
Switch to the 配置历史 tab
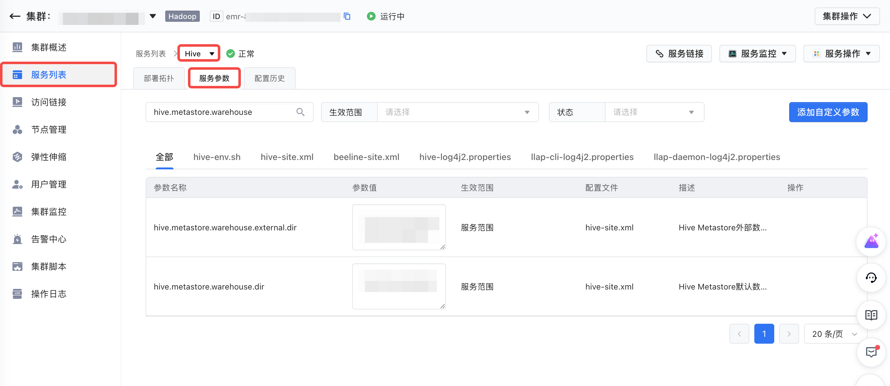pyautogui.click(x=269, y=78)
